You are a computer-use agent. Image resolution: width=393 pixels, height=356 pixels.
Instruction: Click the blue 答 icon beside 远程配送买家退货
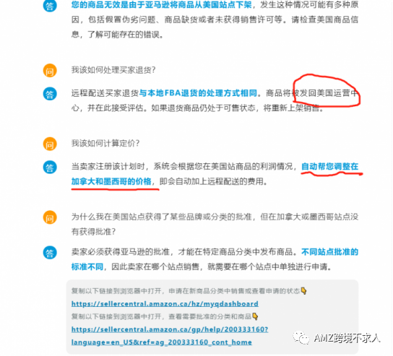point(50,94)
